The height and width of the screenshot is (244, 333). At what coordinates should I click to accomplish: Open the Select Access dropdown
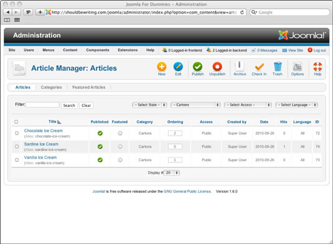pyautogui.click(x=248, y=105)
